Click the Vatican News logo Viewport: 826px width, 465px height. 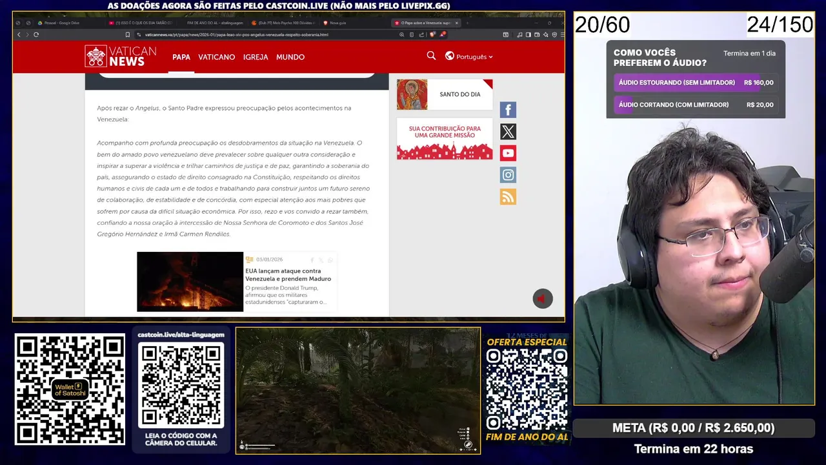[x=120, y=56]
